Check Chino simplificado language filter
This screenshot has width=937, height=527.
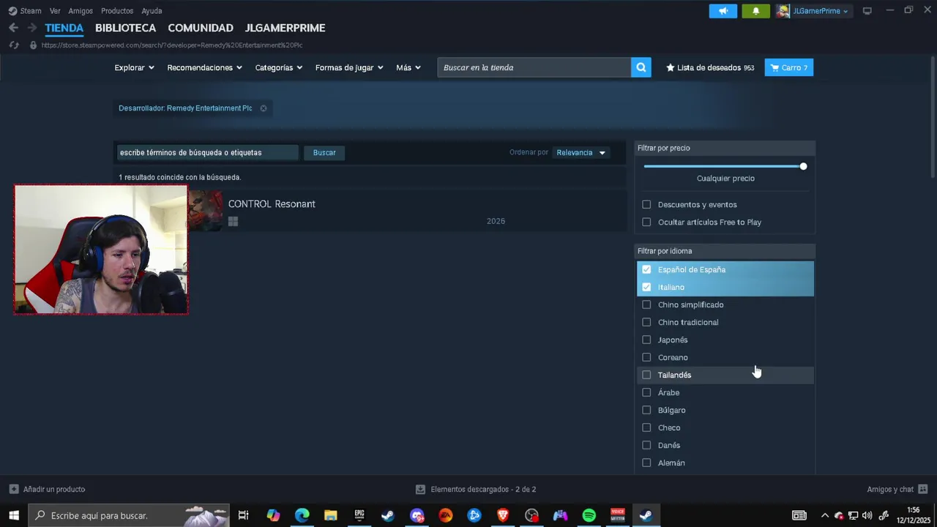[646, 304]
